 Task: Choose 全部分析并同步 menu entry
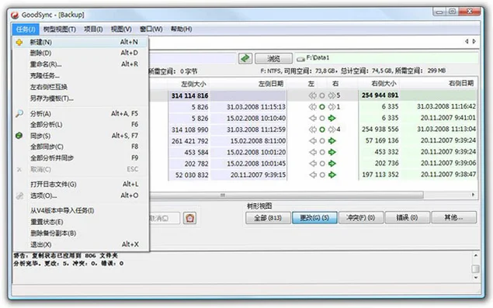pos(81,158)
